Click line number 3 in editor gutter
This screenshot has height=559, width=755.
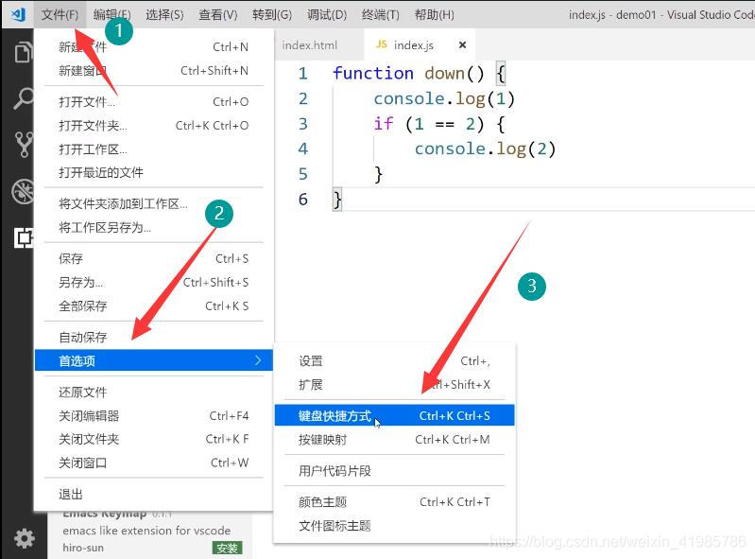[303, 124]
